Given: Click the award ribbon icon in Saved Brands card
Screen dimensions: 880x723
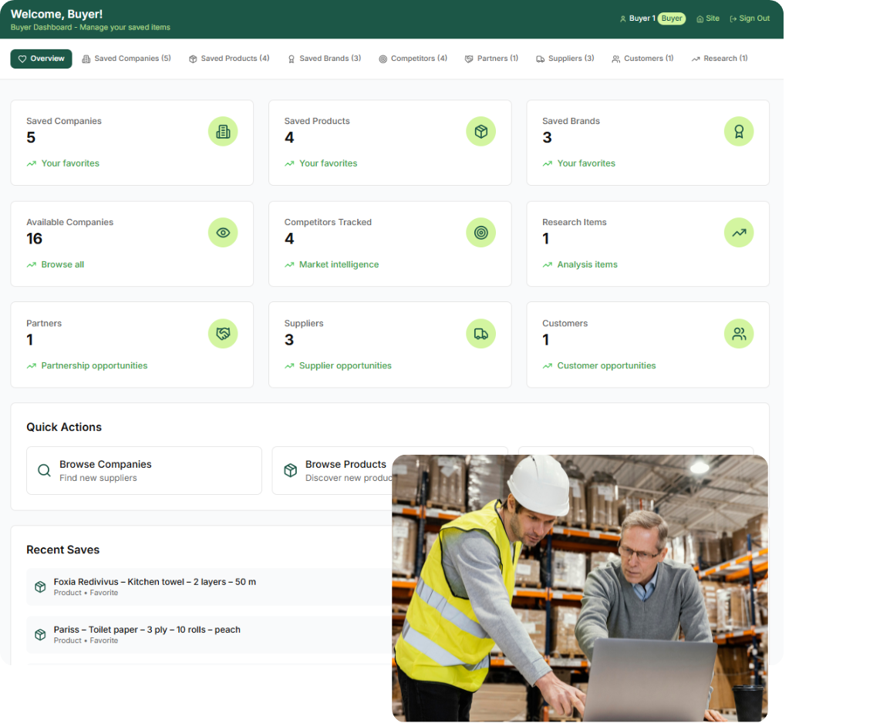Looking at the screenshot, I should [739, 131].
